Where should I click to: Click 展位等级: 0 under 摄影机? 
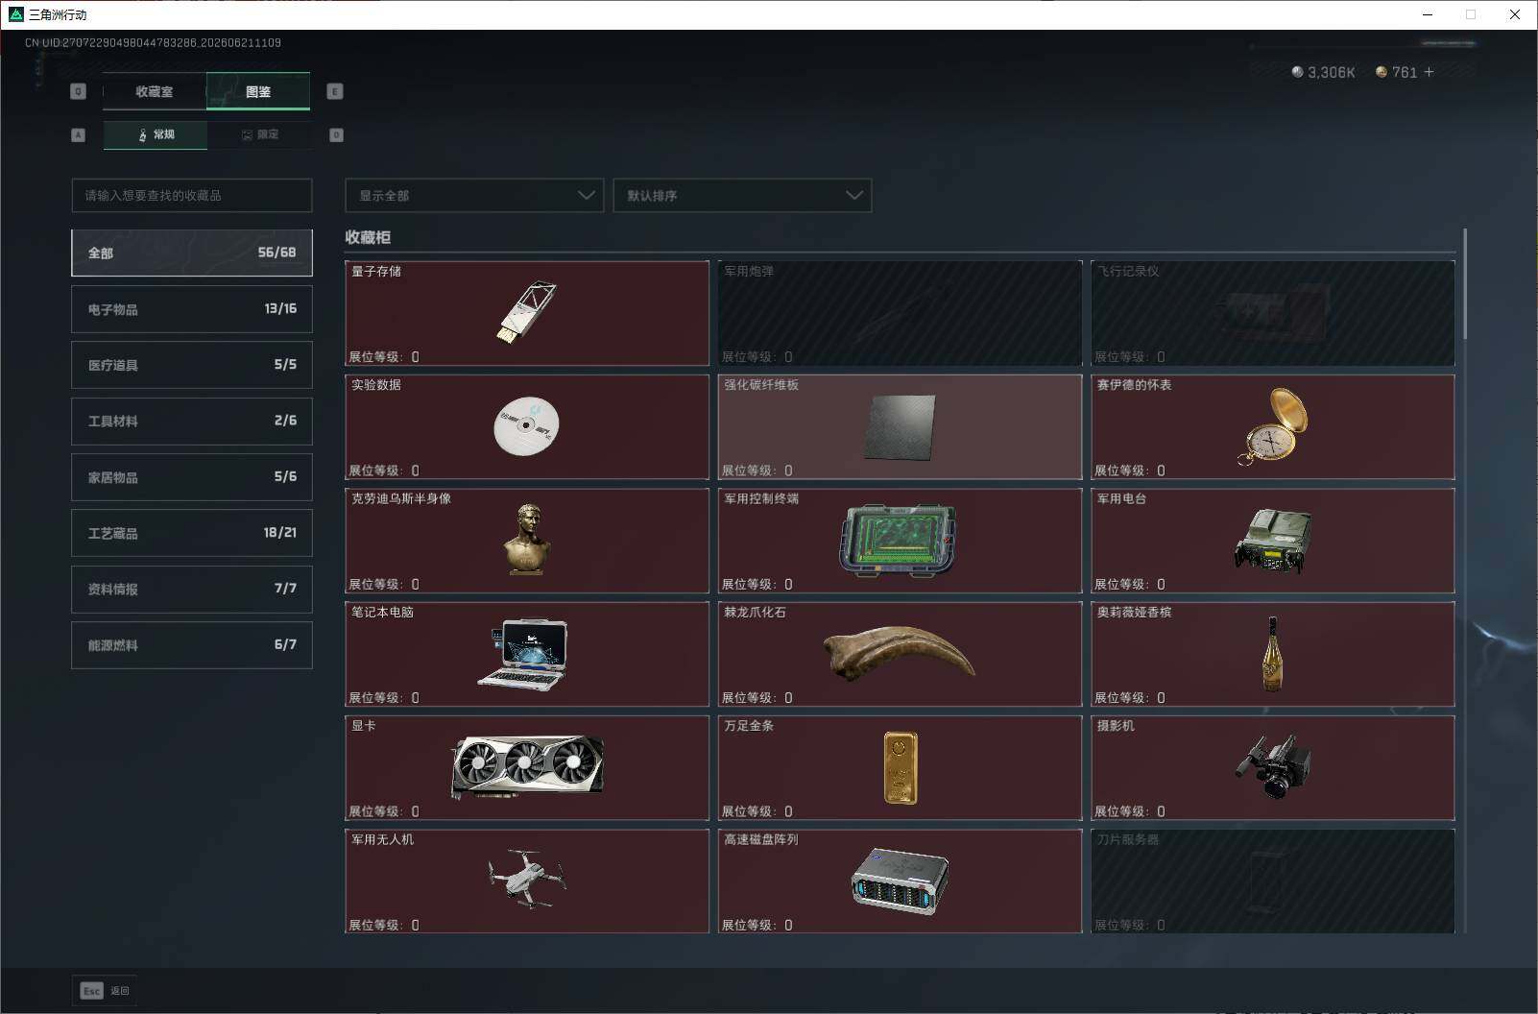(1130, 811)
